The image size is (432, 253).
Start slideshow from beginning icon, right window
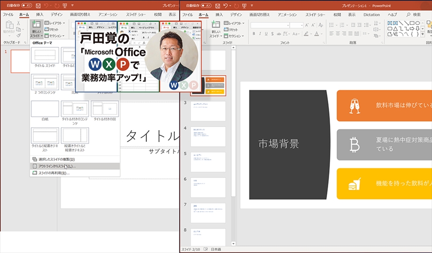click(244, 6)
